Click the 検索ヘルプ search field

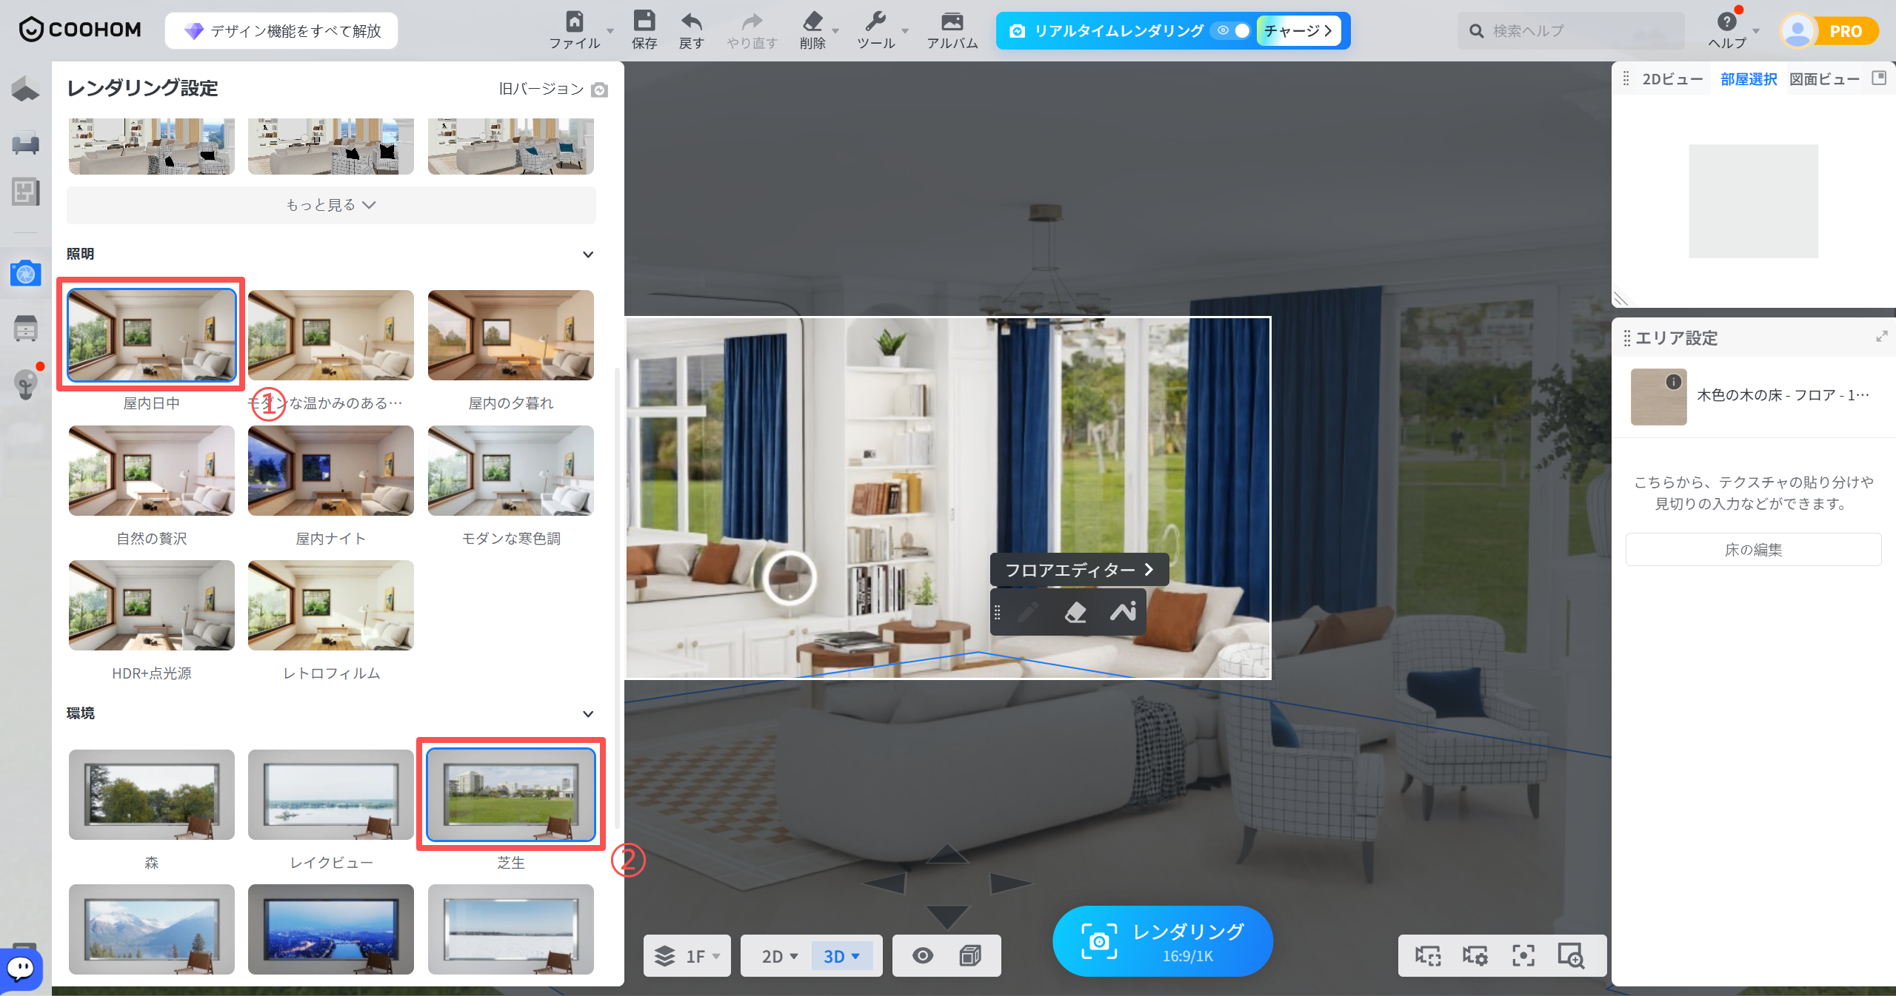[1570, 31]
